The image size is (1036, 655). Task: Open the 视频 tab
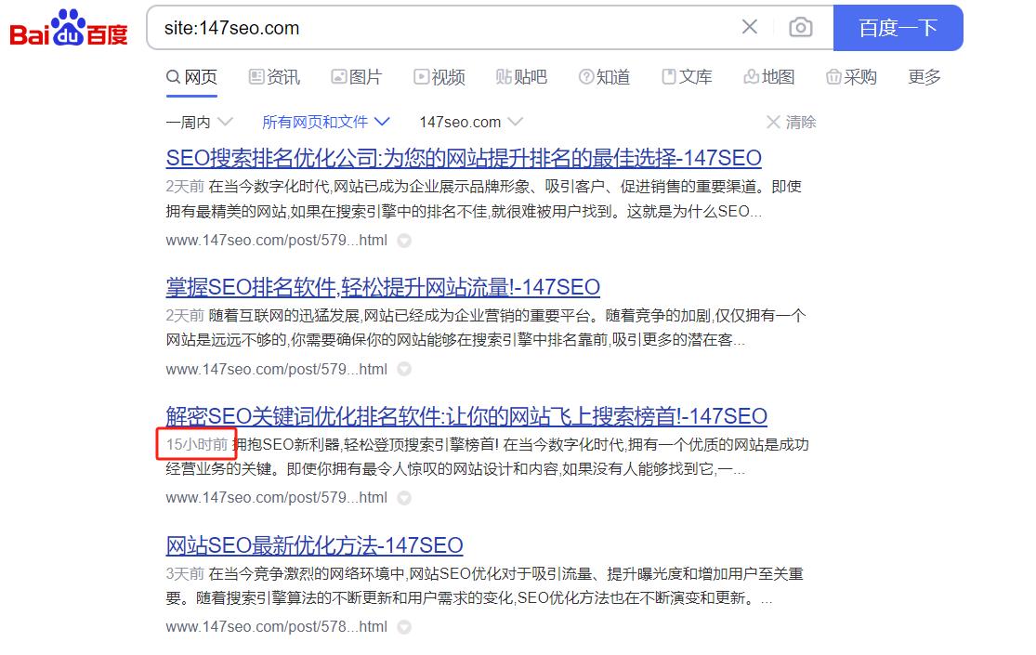(x=439, y=77)
